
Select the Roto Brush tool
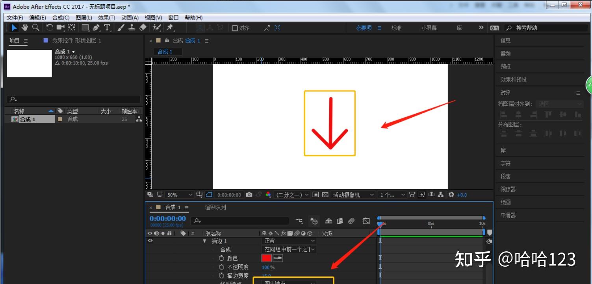coord(157,28)
